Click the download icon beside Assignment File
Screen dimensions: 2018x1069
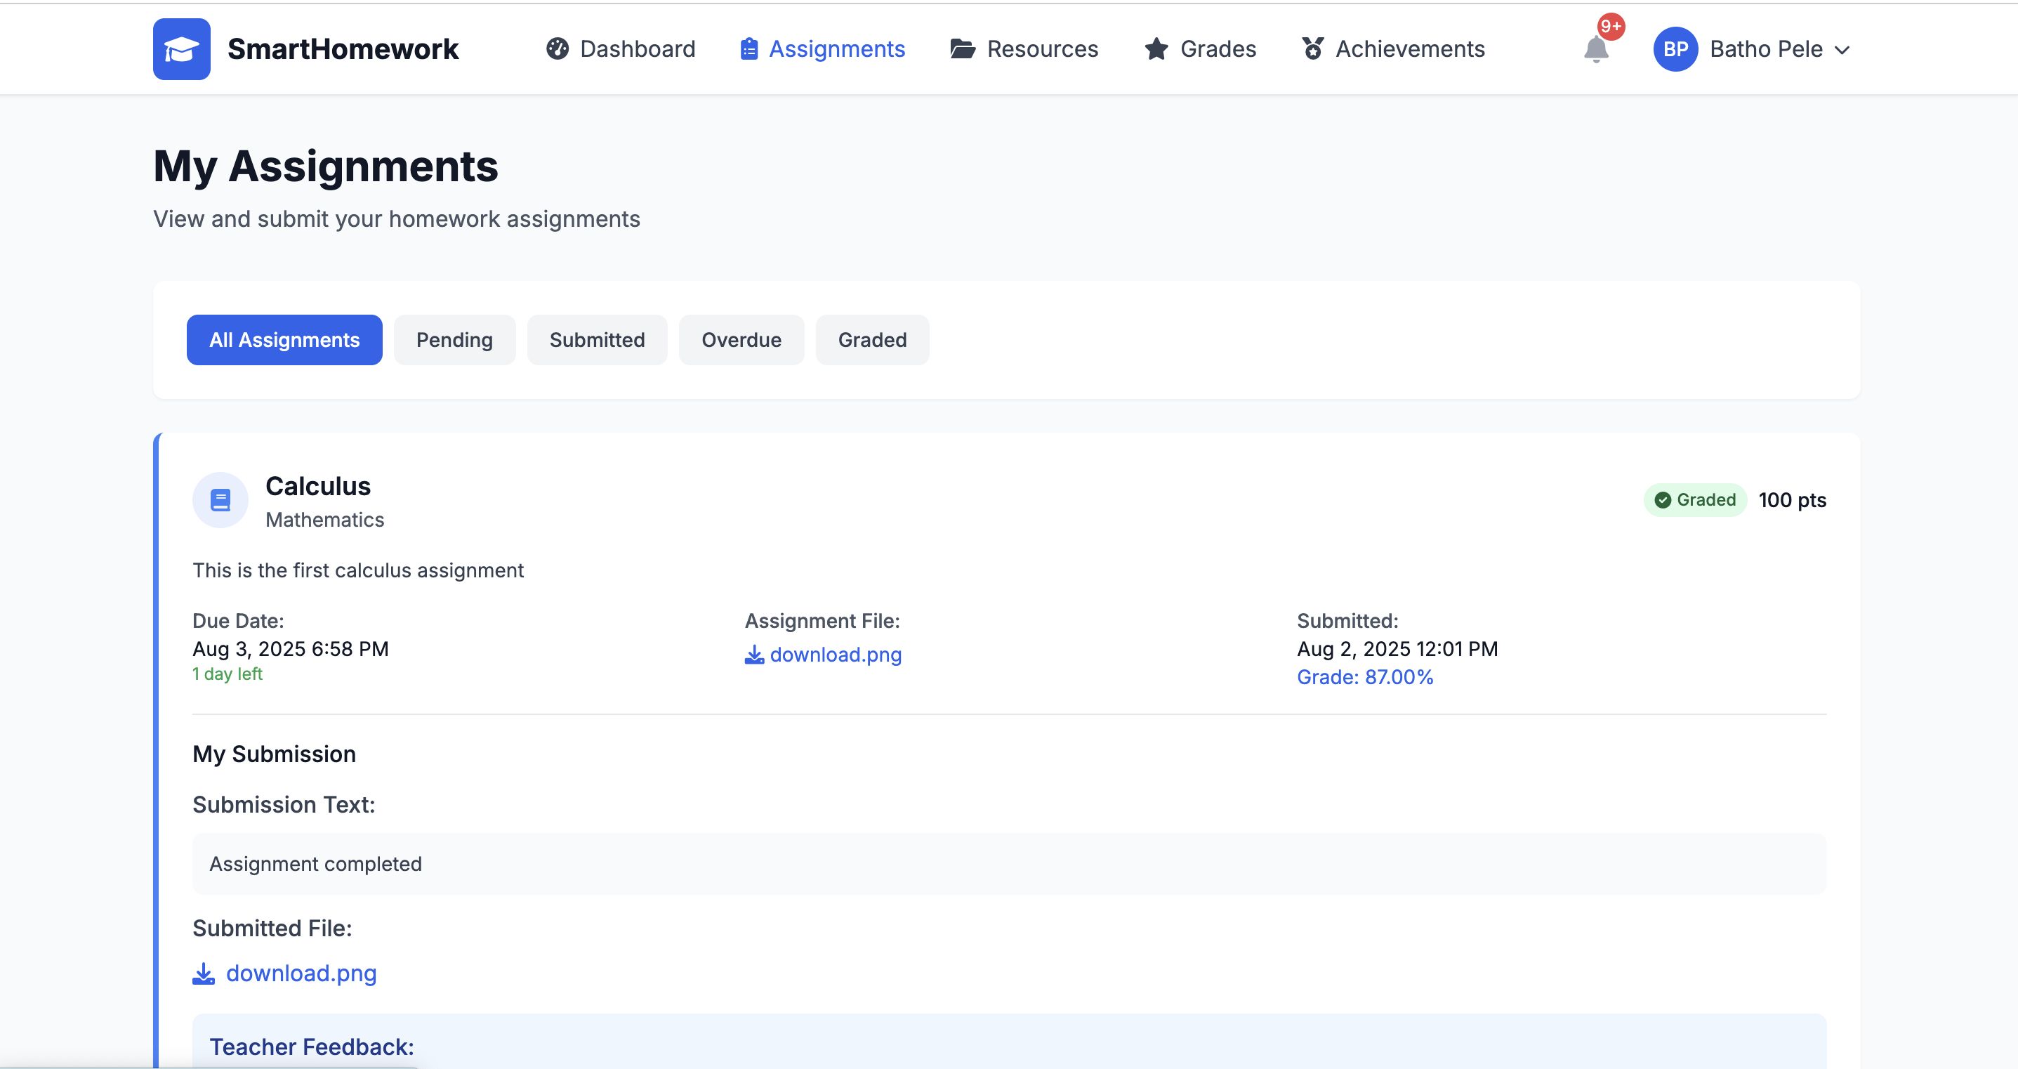(753, 655)
